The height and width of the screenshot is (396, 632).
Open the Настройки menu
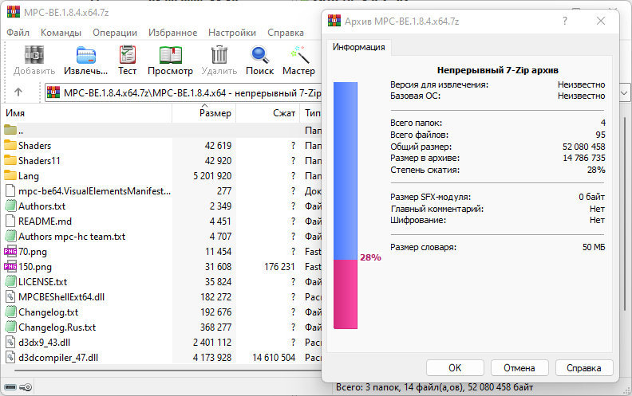coord(232,33)
